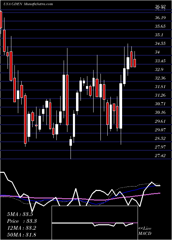Select the 34 price axis label
This screenshot has height=240, width=172.
[x=158, y=52]
